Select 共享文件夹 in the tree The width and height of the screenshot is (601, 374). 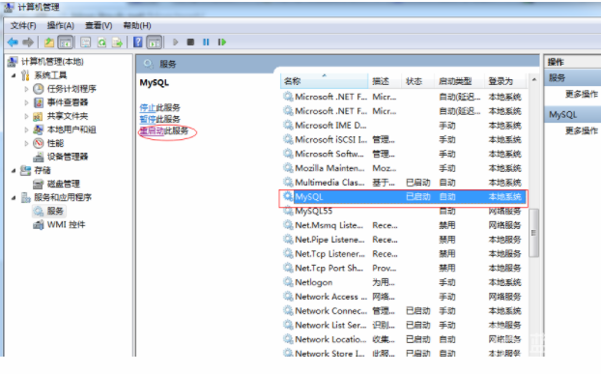[68, 116]
